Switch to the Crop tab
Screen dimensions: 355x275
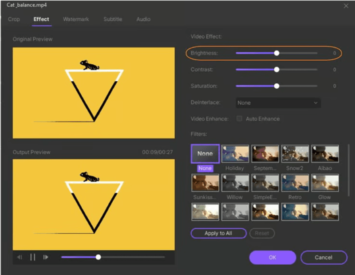point(14,19)
